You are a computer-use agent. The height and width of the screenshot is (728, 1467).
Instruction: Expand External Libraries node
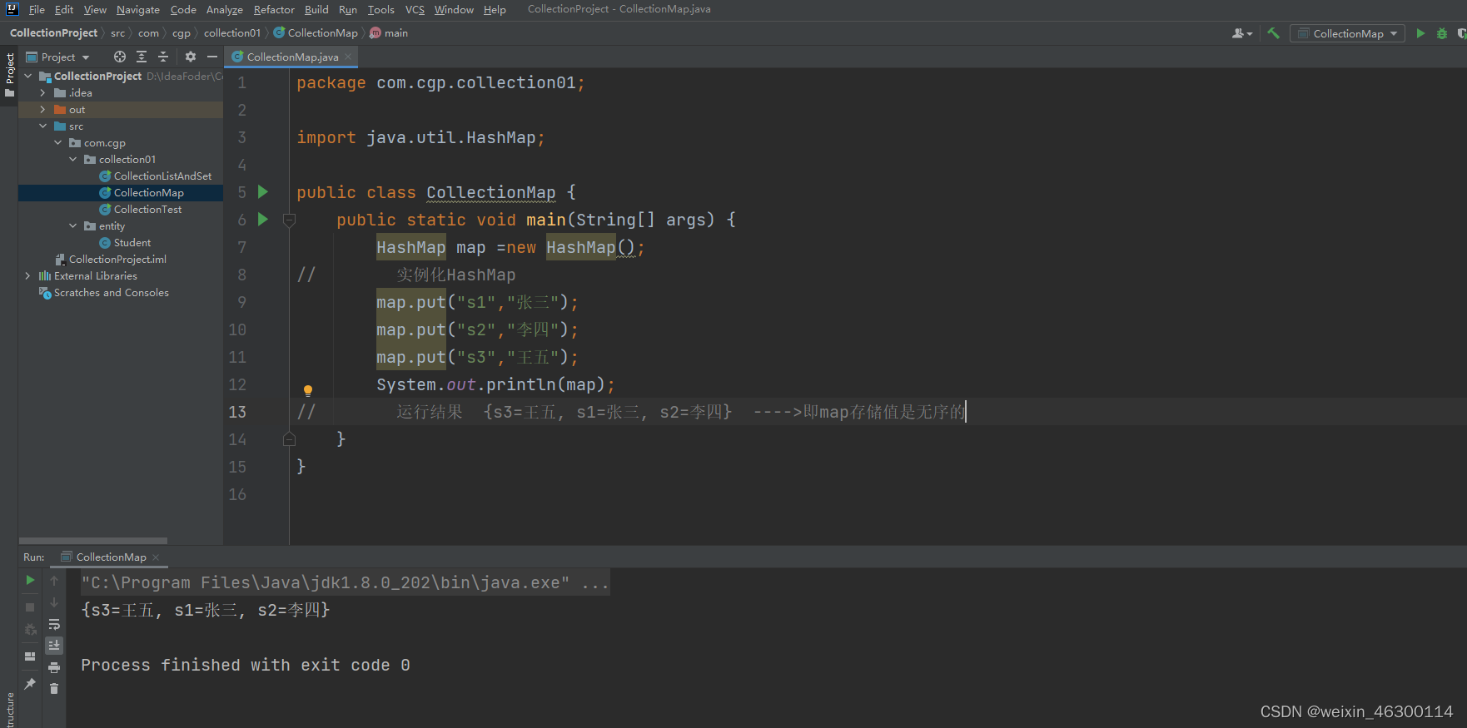(x=28, y=275)
